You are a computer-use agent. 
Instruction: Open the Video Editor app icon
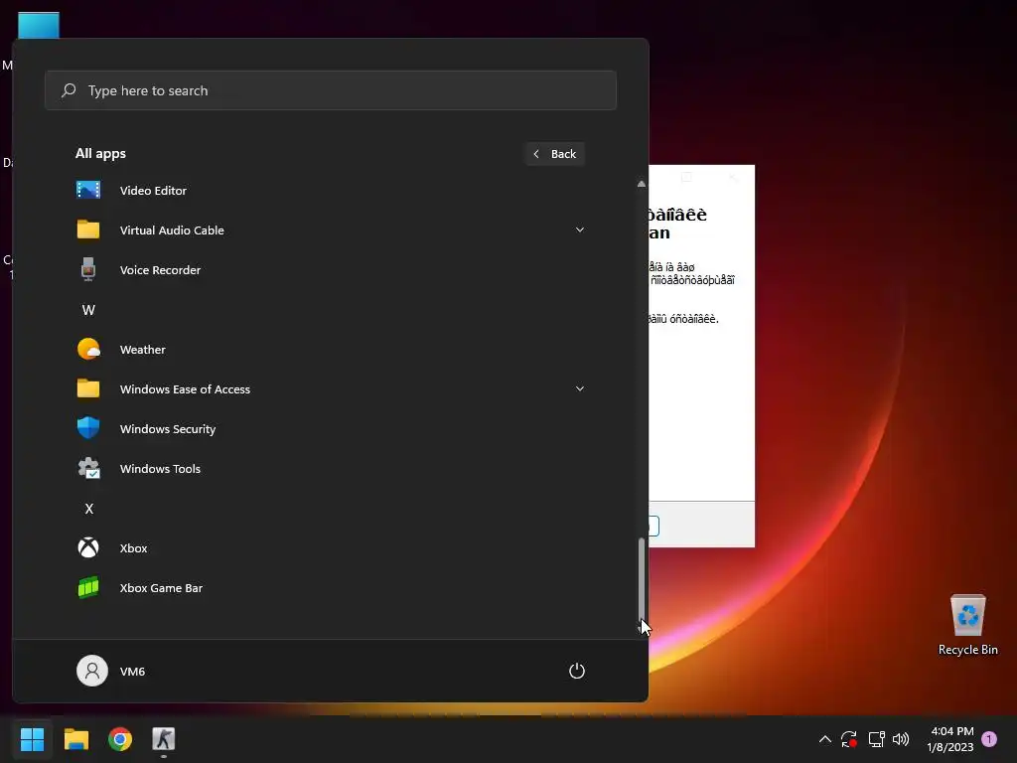click(x=88, y=190)
